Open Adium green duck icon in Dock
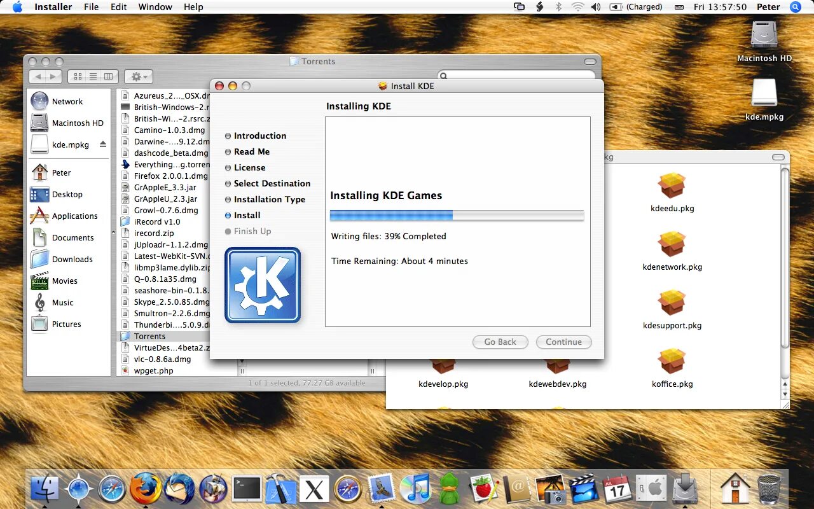The width and height of the screenshot is (814, 509). click(x=450, y=489)
